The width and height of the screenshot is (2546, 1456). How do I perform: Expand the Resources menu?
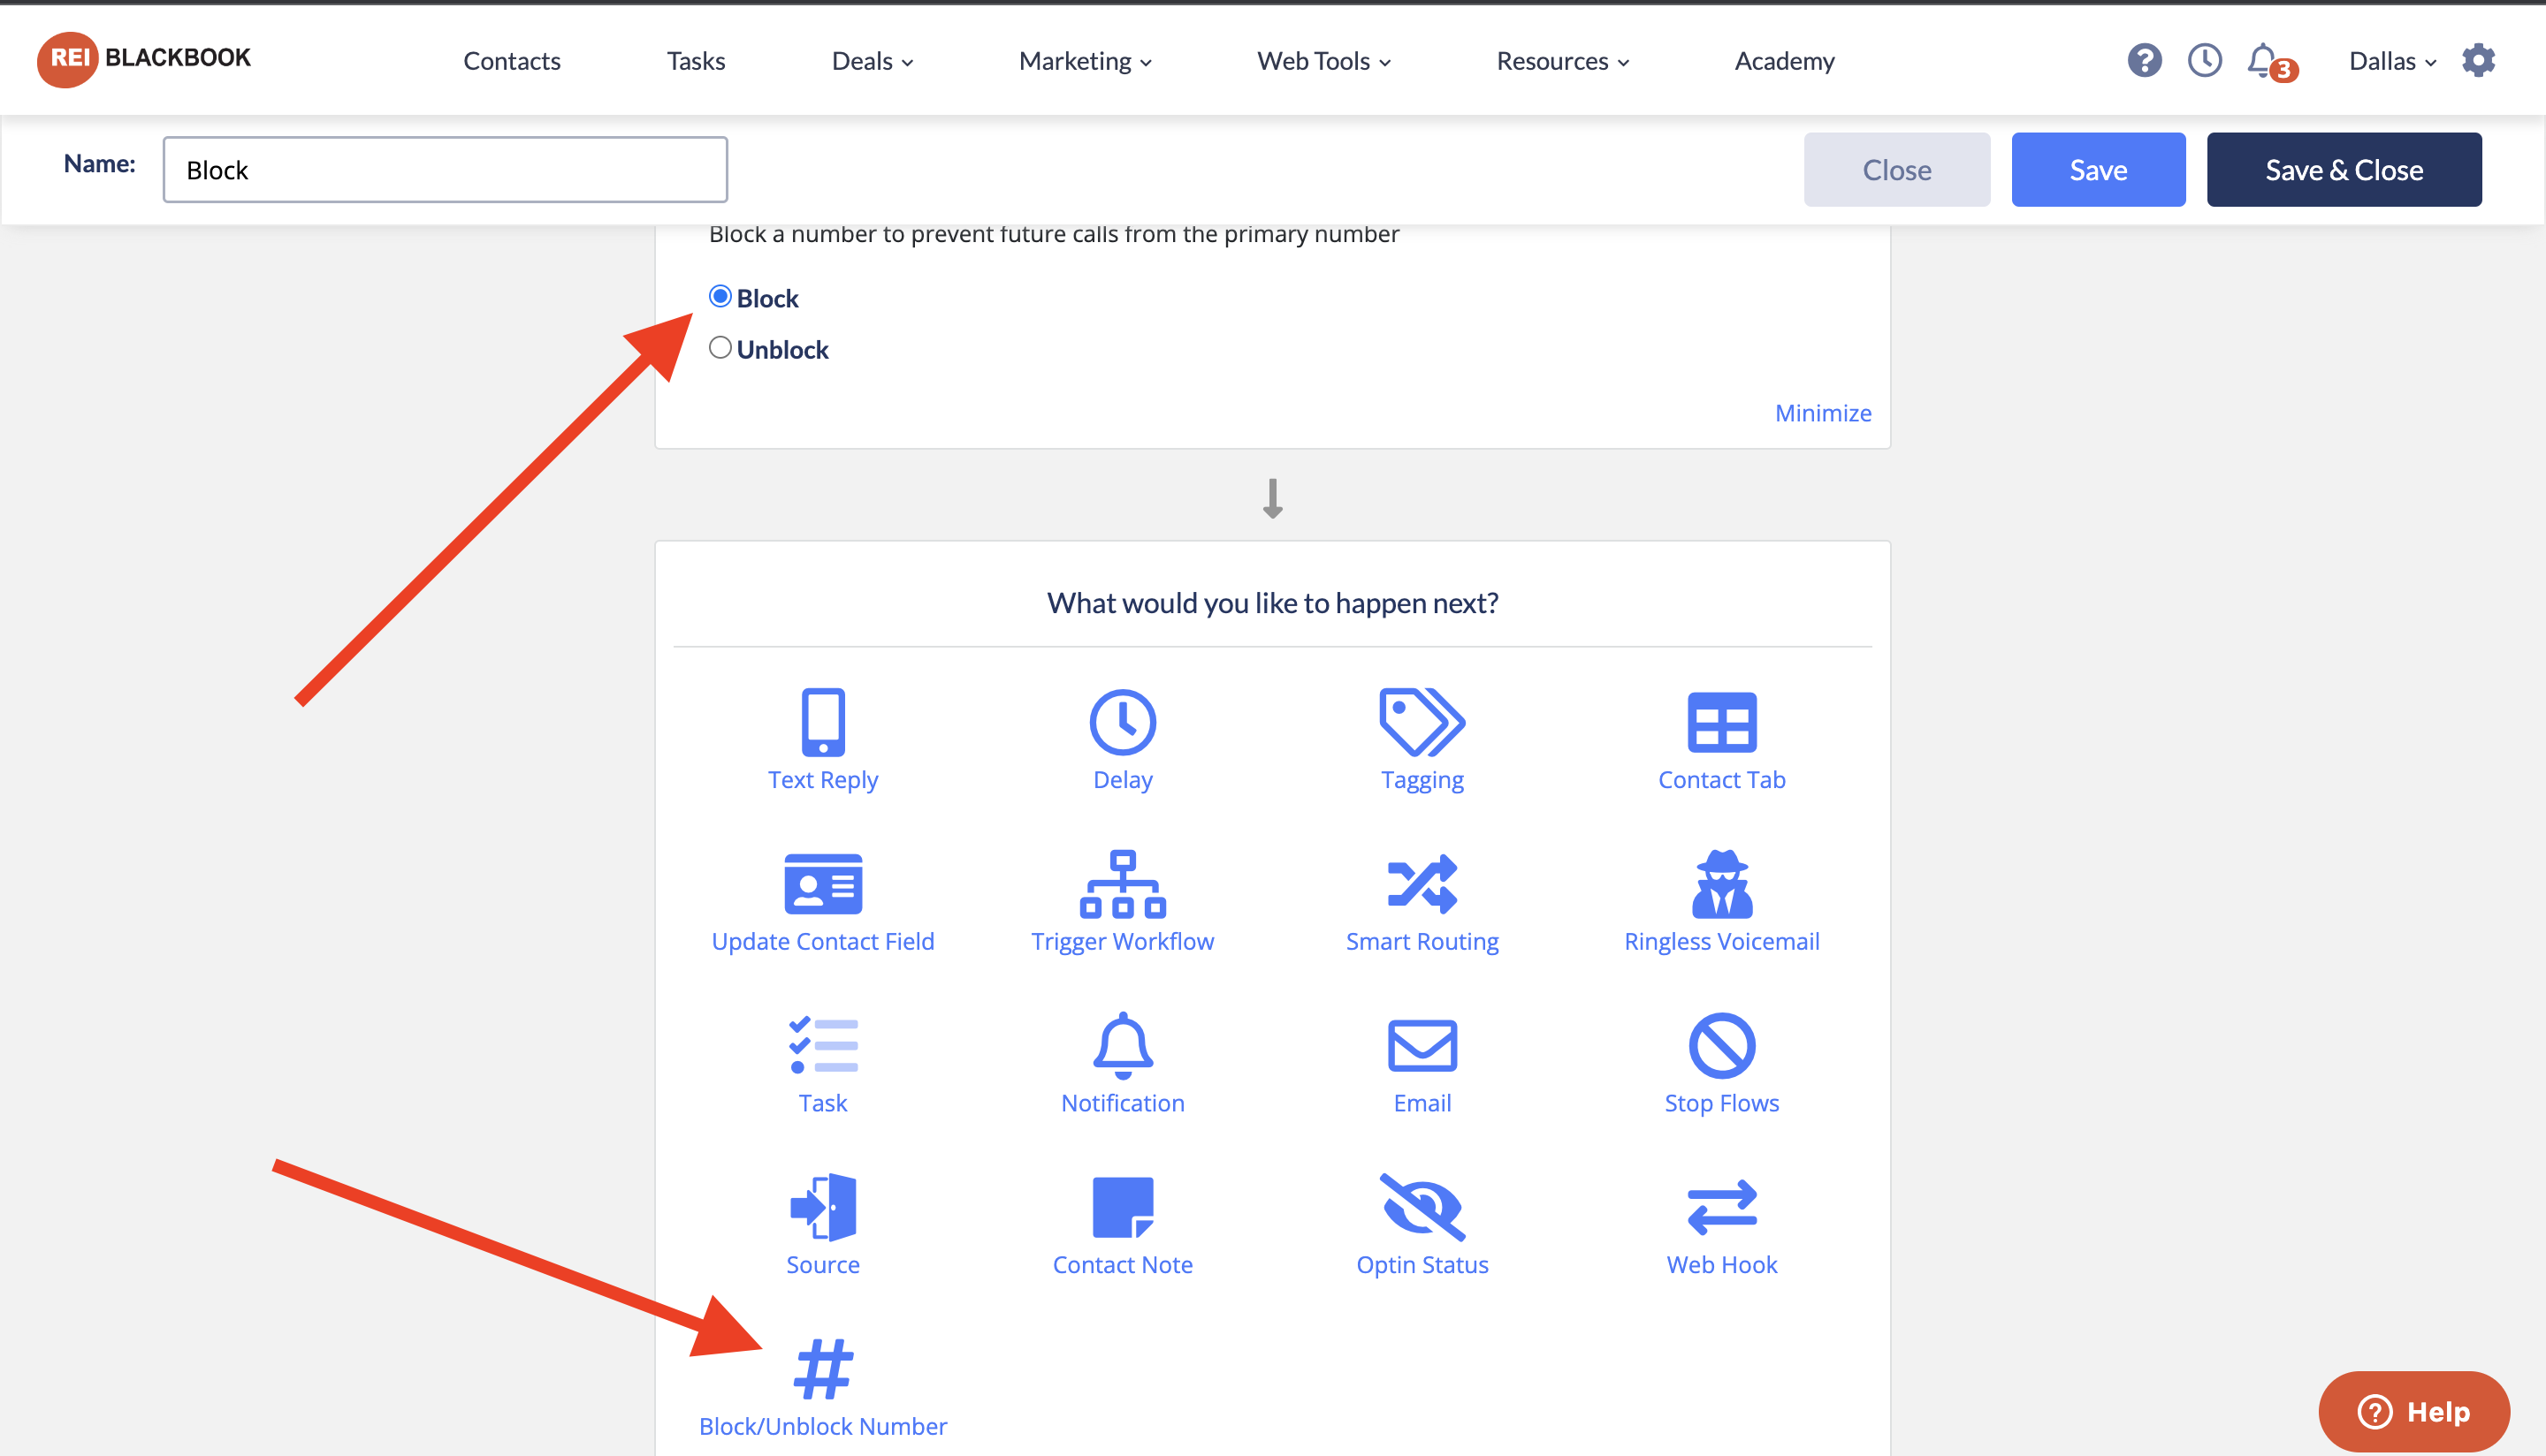[1563, 61]
